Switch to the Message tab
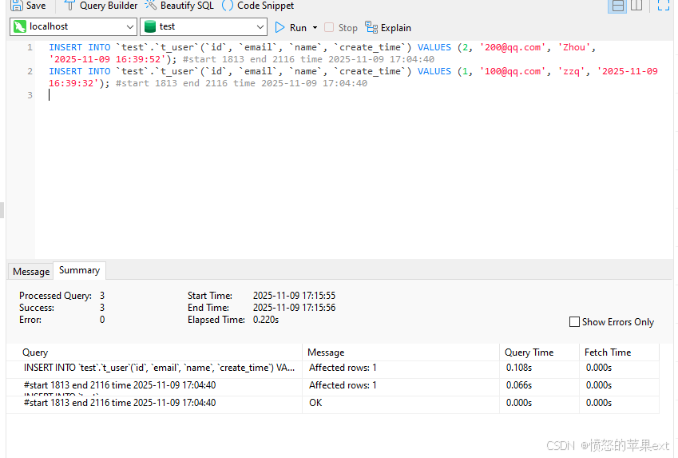Viewport: 678px width, 458px height. [x=31, y=272]
